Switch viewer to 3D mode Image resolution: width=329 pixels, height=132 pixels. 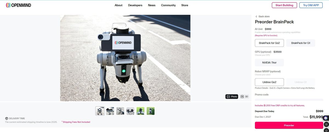pos(245,97)
